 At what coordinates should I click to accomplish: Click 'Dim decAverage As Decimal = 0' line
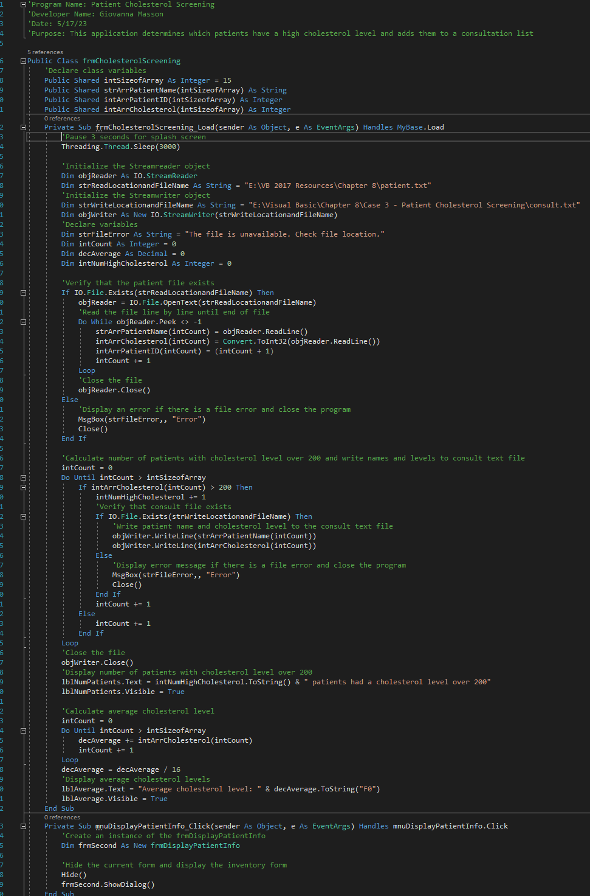pos(123,254)
